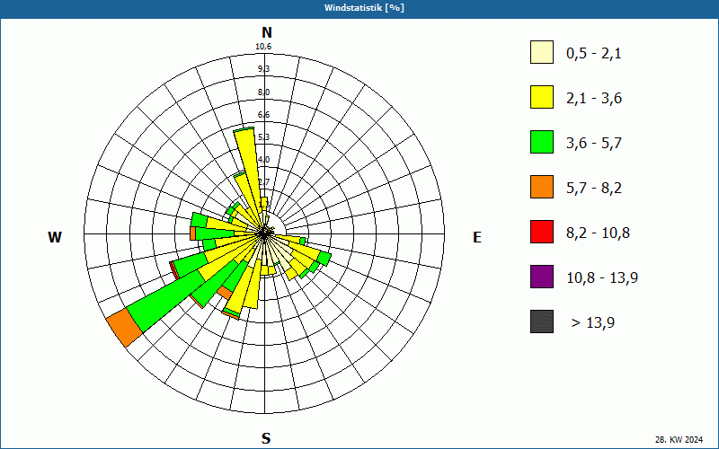Click the legend label '8,2 - 10,8'

click(x=598, y=233)
